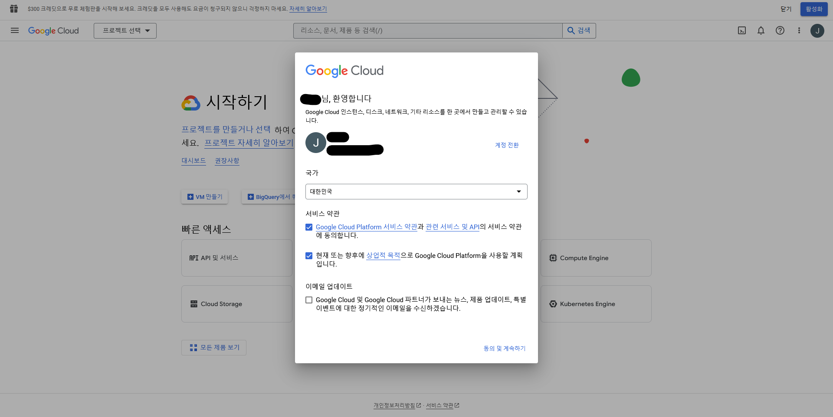Open the notifications bell
Screen dimensions: 833x417
click(x=761, y=30)
